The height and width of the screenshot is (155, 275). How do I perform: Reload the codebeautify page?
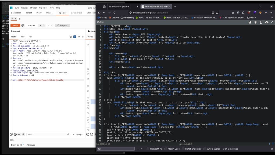(x=115, y=13)
